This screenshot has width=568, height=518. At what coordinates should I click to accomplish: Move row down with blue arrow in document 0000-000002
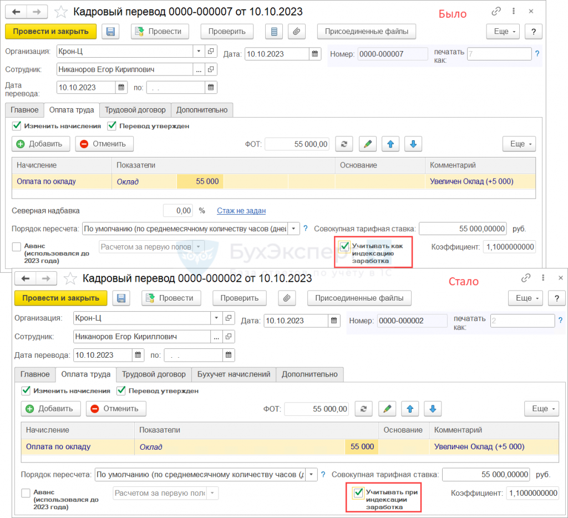(x=432, y=409)
